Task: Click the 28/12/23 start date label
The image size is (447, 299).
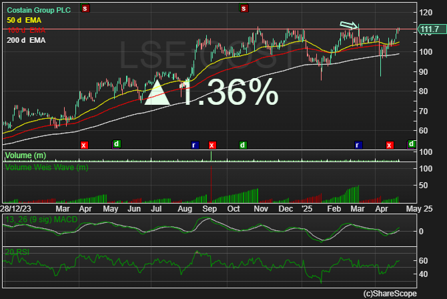Action: pyautogui.click(x=16, y=209)
